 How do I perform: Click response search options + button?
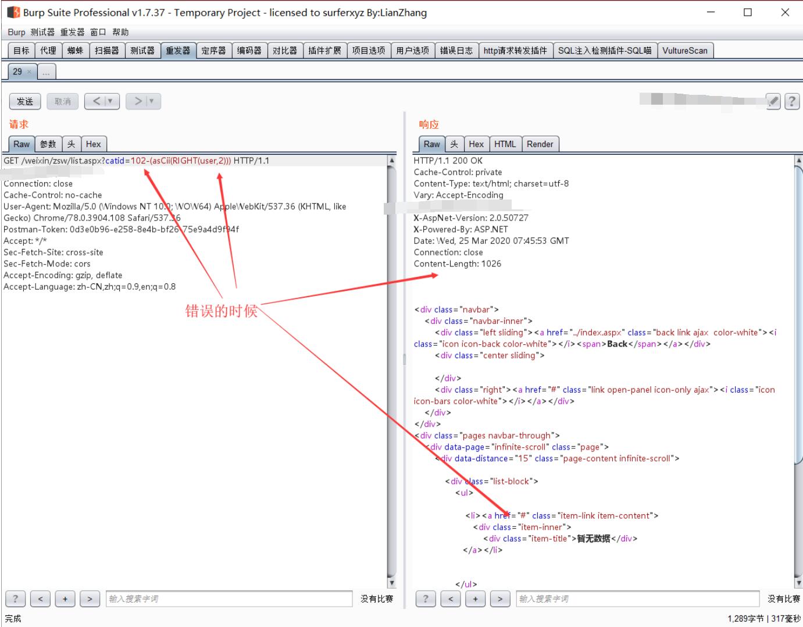click(x=476, y=599)
